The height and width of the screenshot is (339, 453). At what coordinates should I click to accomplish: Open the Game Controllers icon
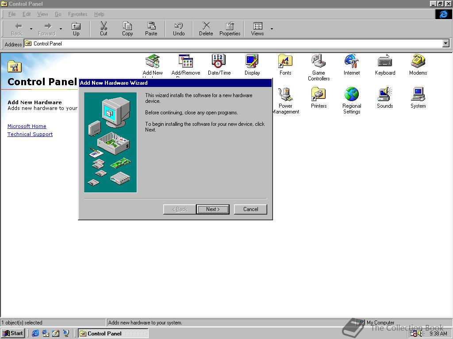pyautogui.click(x=319, y=61)
